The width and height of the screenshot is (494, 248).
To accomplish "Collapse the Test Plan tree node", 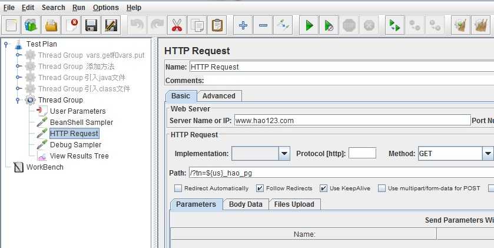I will pyautogui.click(x=6, y=44).
